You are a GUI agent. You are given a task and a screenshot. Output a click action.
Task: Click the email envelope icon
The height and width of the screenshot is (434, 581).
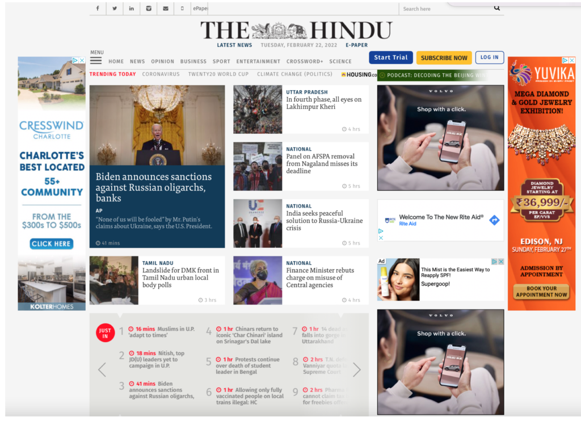tap(166, 8)
